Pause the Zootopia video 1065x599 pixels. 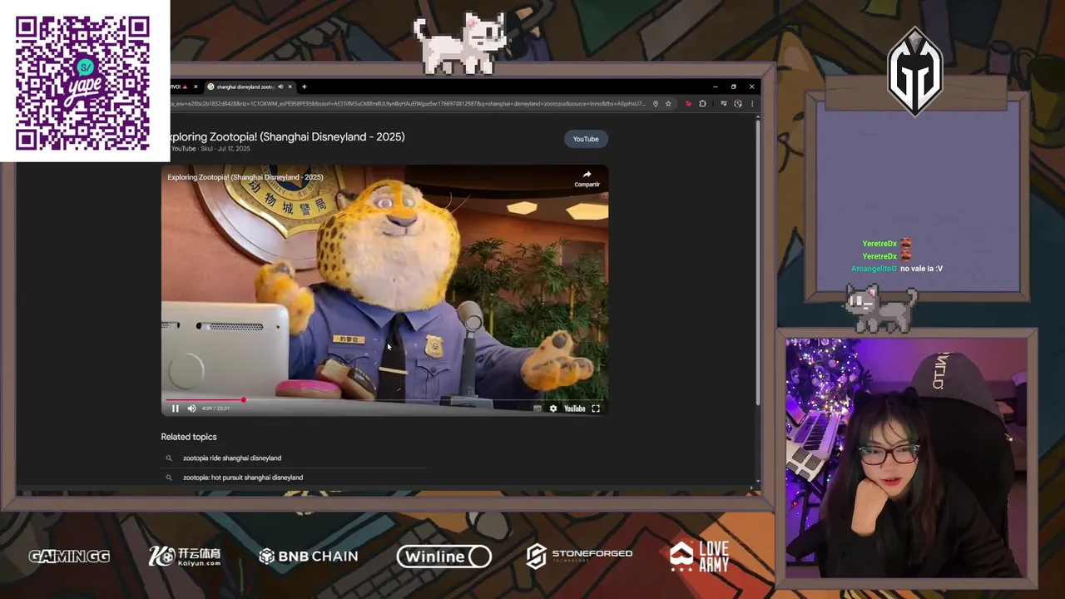pos(176,408)
